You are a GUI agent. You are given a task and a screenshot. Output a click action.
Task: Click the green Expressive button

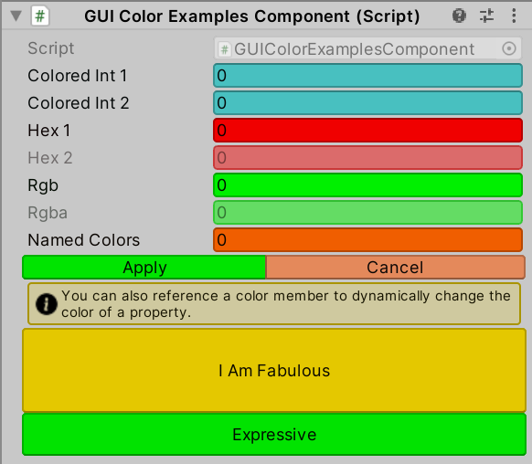(x=274, y=435)
